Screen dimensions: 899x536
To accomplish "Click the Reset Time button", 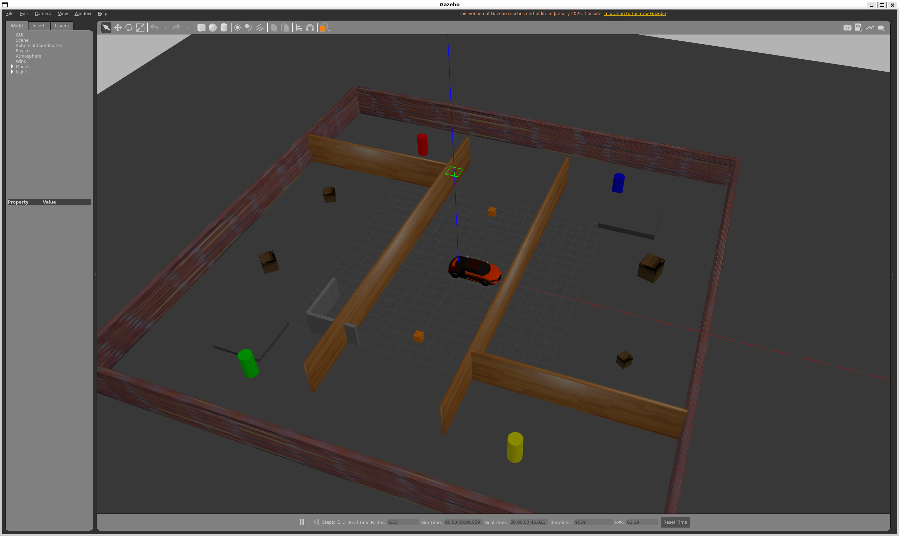I will [x=675, y=522].
